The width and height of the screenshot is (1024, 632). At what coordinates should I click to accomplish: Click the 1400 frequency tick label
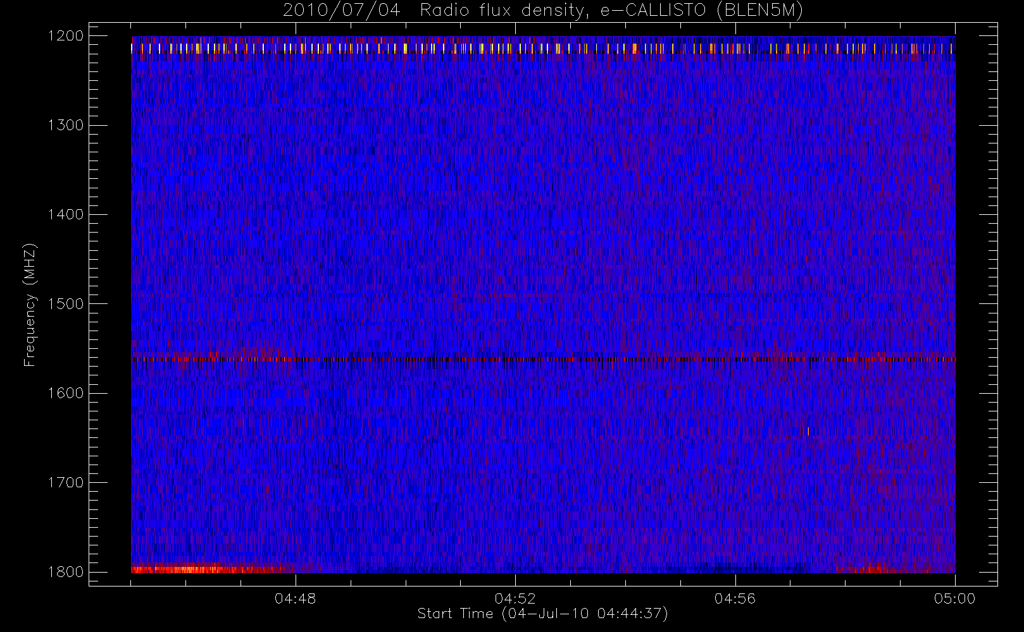coord(66,215)
